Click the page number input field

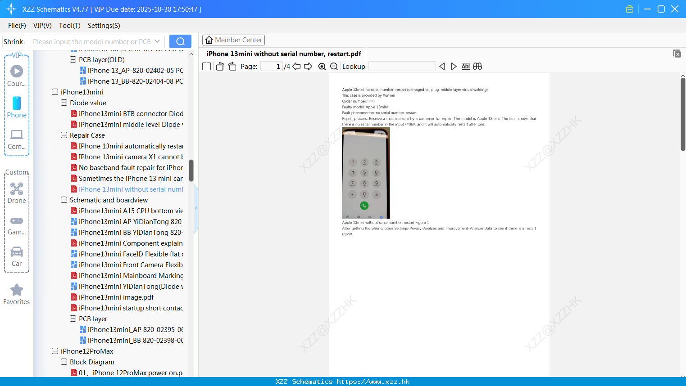[272, 67]
